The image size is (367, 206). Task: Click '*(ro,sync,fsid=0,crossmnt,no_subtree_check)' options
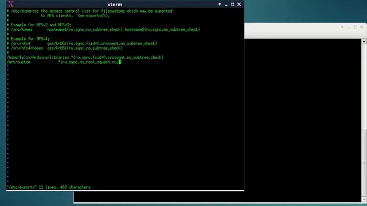[x=117, y=57]
